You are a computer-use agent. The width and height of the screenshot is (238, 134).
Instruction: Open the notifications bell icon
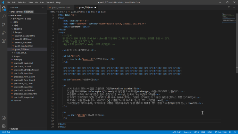(235, 132)
